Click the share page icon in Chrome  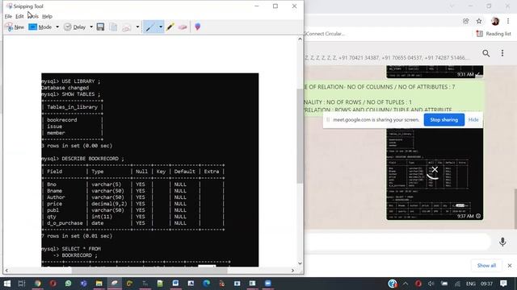[465, 21]
